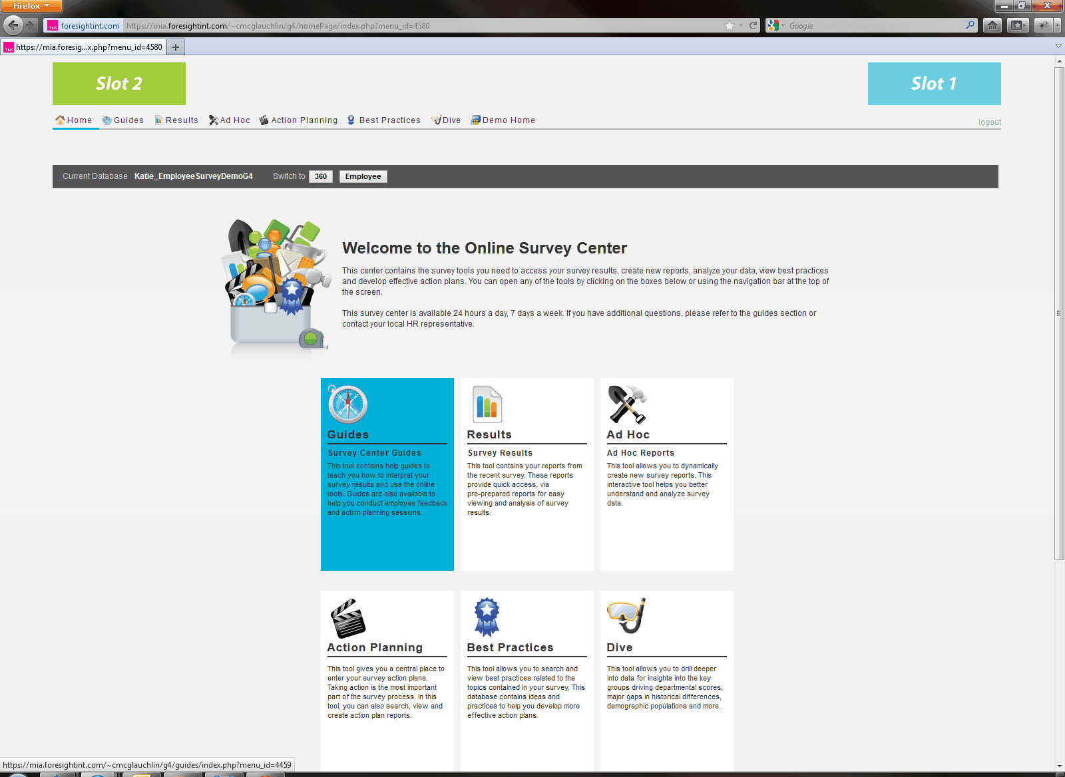Click the Guides card heading
1065x777 pixels.
coord(348,434)
